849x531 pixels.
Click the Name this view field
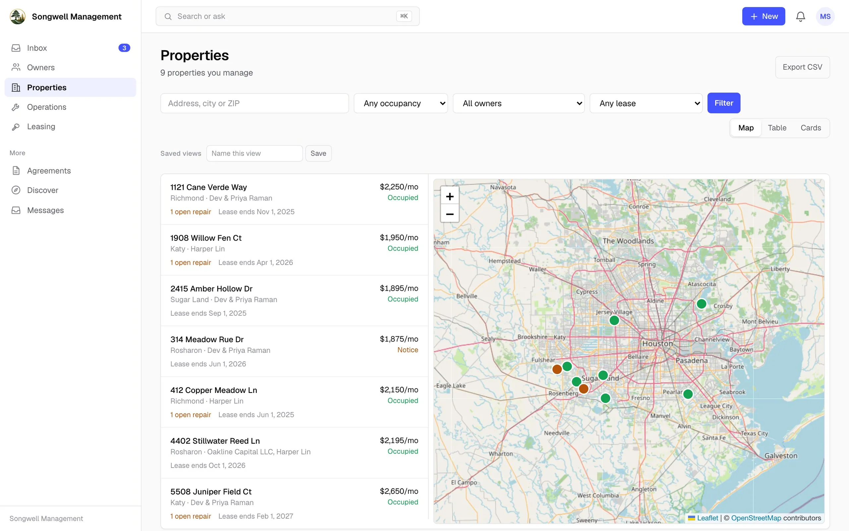(254, 153)
